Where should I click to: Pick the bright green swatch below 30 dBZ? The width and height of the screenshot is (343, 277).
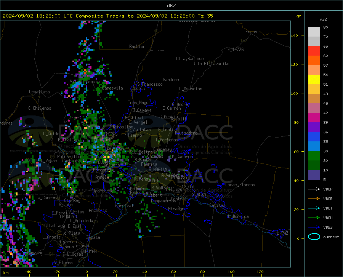314,156
